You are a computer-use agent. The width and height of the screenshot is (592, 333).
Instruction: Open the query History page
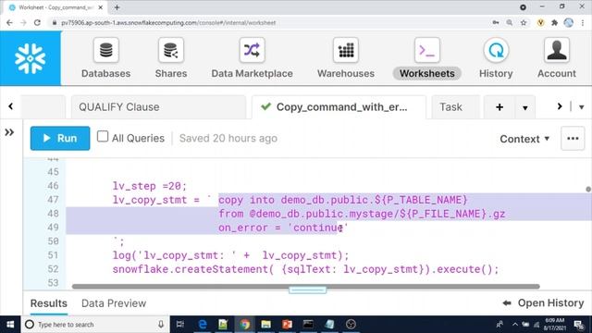point(496,58)
